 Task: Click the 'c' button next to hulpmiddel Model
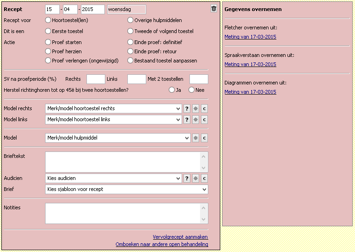pyautogui.click(x=204, y=138)
